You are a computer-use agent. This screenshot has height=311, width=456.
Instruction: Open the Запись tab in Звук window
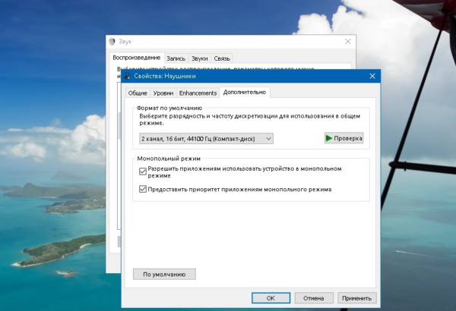(176, 58)
